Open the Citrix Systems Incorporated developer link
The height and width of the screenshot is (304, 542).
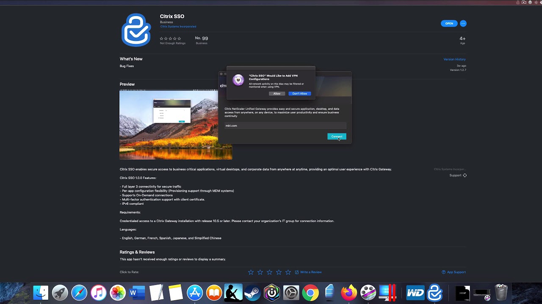click(x=178, y=27)
